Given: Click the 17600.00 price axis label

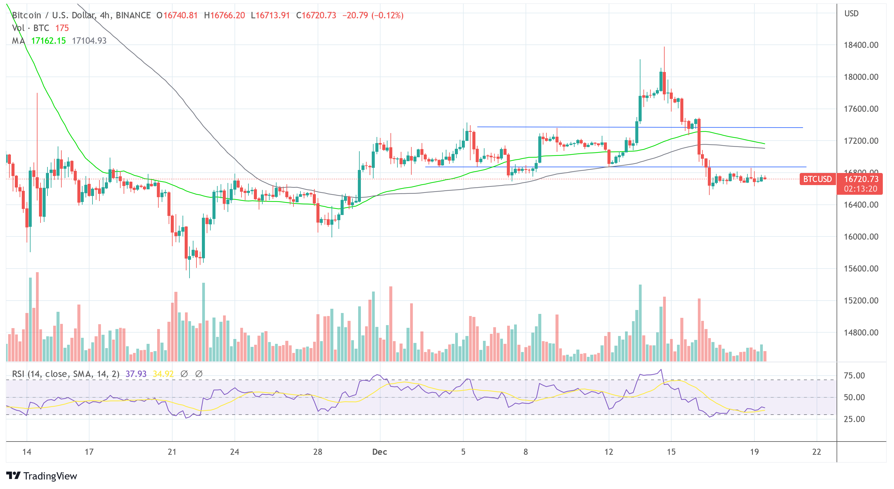Looking at the screenshot, I should 861,109.
